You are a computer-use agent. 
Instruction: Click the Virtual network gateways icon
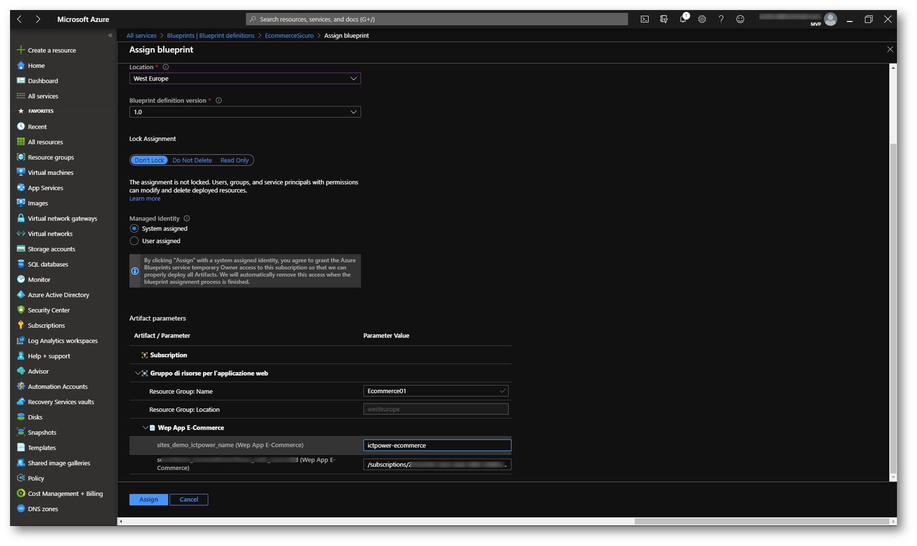pos(21,218)
